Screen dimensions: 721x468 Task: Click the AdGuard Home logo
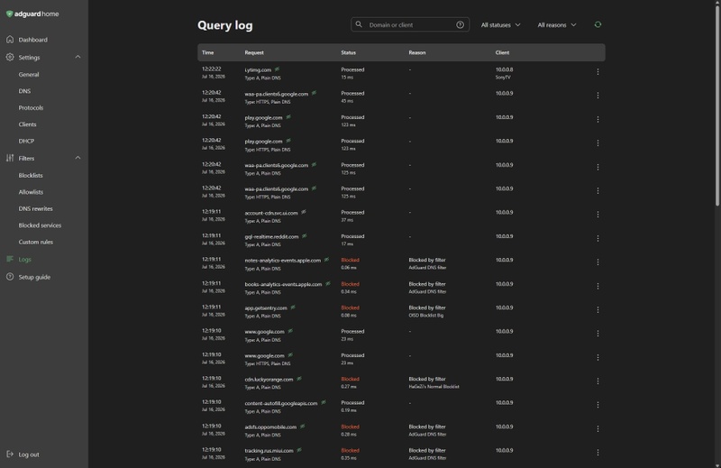(x=32, y=14)
